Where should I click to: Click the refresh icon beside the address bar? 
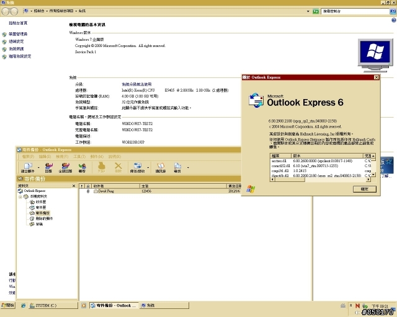tap(316, 11)
